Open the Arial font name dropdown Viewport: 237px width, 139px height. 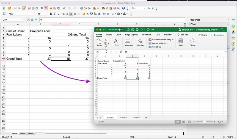coord(33,14)
